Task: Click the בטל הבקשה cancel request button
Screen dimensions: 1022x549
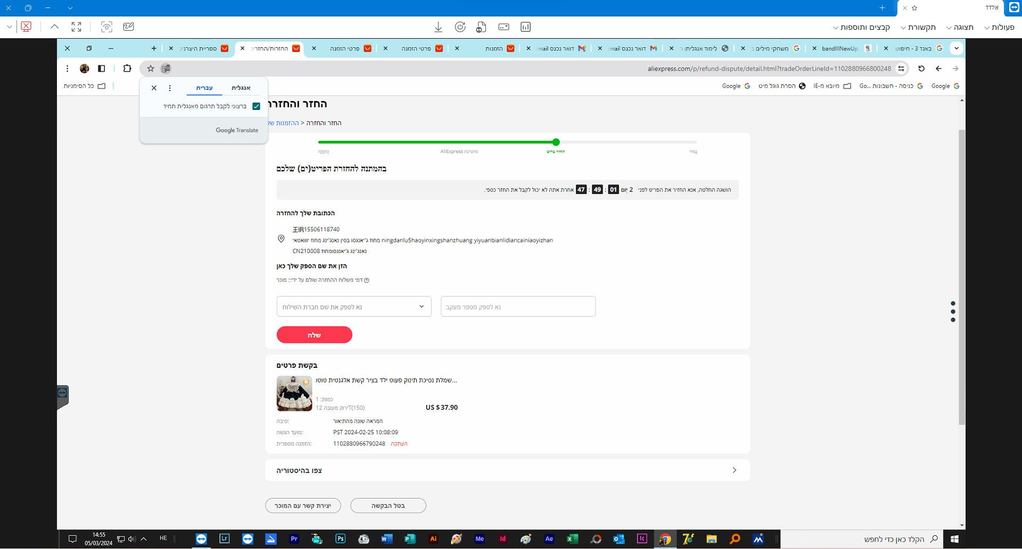Action: [388, 505]
